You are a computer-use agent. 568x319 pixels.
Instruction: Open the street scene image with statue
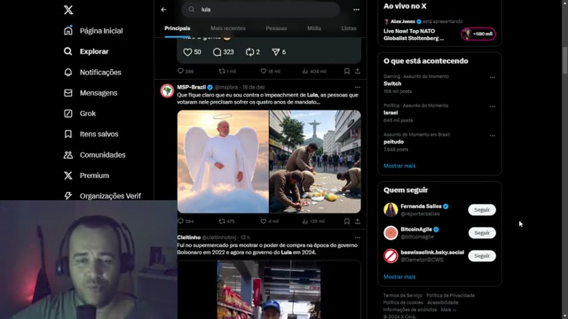click(315, 162)
